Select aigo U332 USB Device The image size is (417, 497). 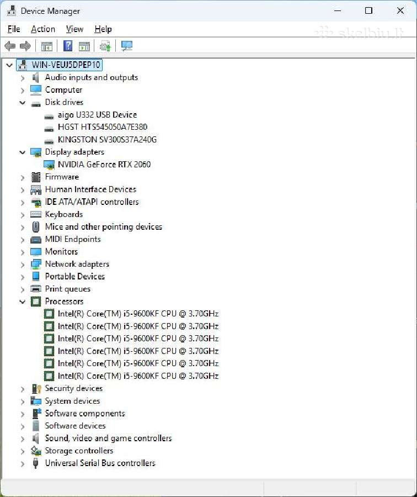click(97, 115)
